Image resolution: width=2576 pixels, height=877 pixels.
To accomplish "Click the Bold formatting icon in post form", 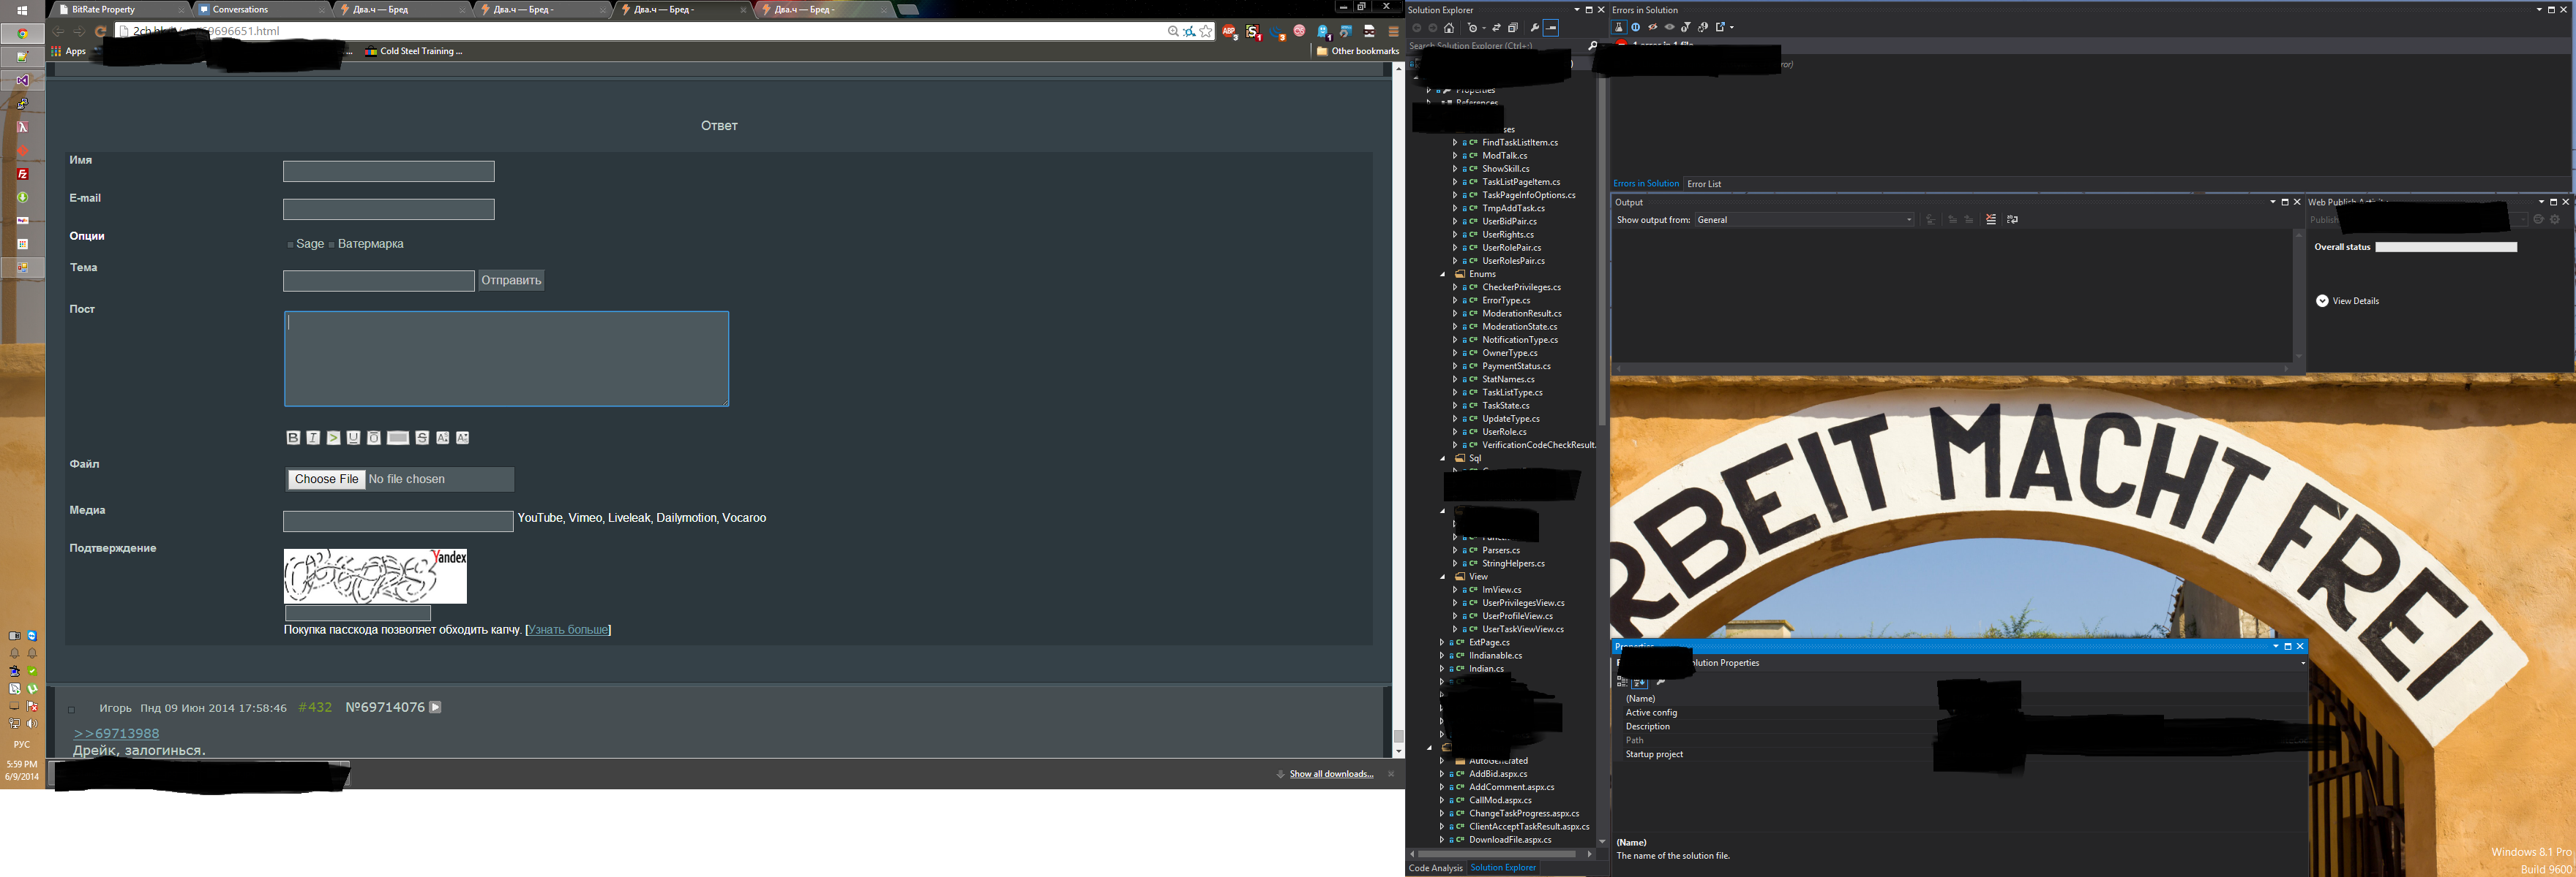I will click(294, 438).
